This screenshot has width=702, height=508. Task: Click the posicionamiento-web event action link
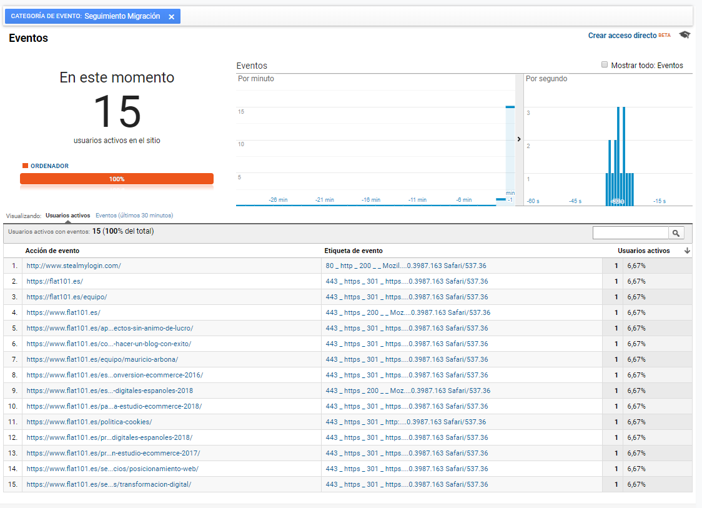coord(112,469)
